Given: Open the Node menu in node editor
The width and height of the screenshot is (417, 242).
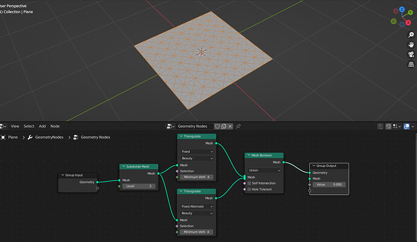Looking at the screenshot, I should tap(55, 126).
